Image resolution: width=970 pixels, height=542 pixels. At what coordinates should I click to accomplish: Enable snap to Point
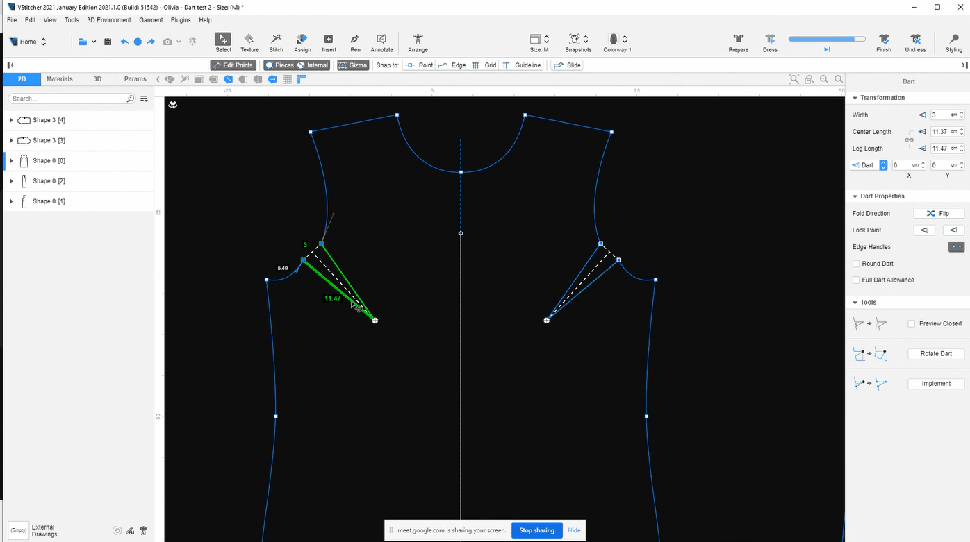(419, 65)
